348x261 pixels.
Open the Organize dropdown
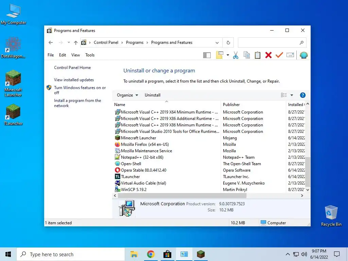pyautogui.click(x=127, y=95)
